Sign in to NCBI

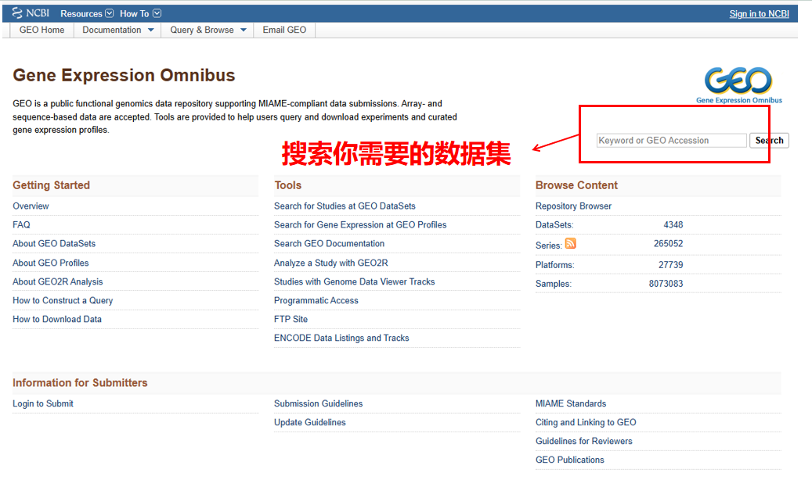click(x=760, y=14)
